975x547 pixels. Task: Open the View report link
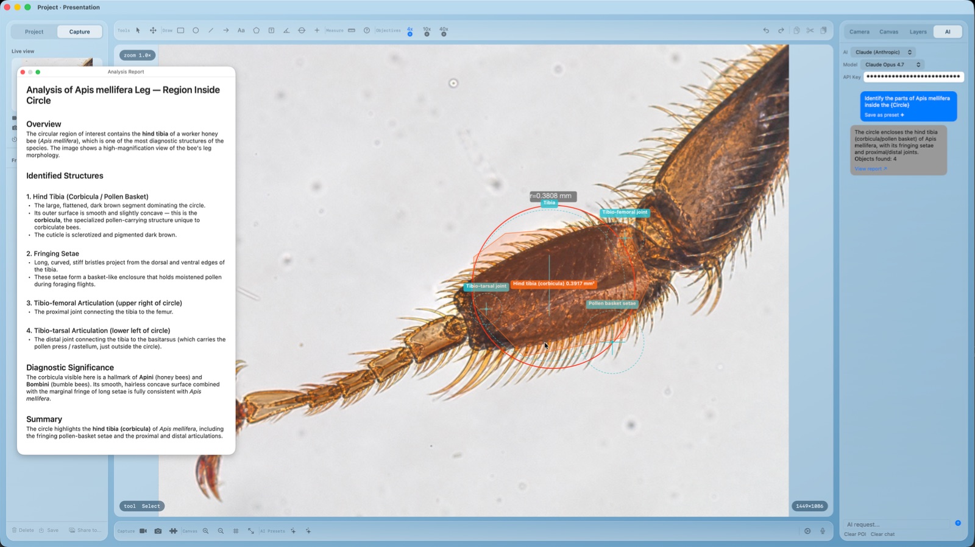tap(870, 169)
